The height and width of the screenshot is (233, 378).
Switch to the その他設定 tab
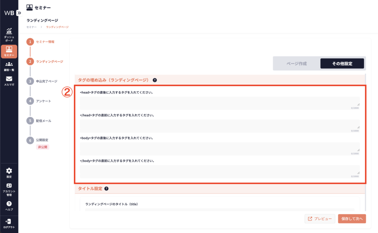pyautogui.click(x=342, y=63)
